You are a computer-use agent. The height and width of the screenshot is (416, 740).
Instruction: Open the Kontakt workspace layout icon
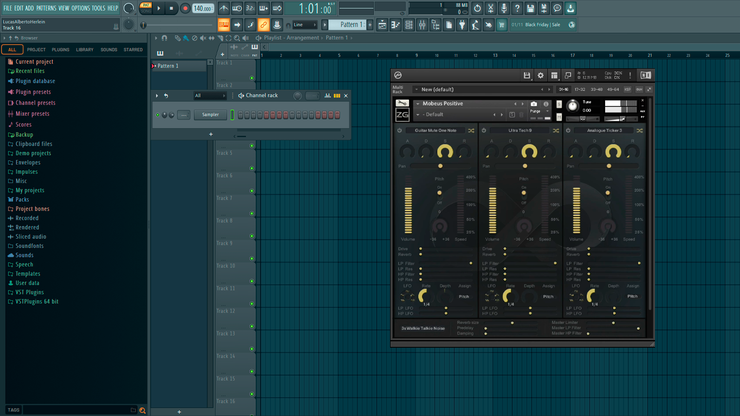coord(554,75)
